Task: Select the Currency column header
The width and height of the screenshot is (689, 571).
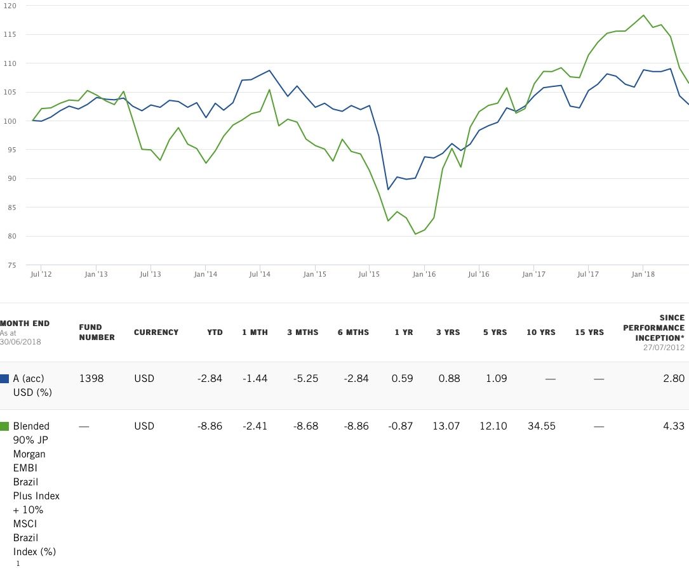Action: coord(156,332)
